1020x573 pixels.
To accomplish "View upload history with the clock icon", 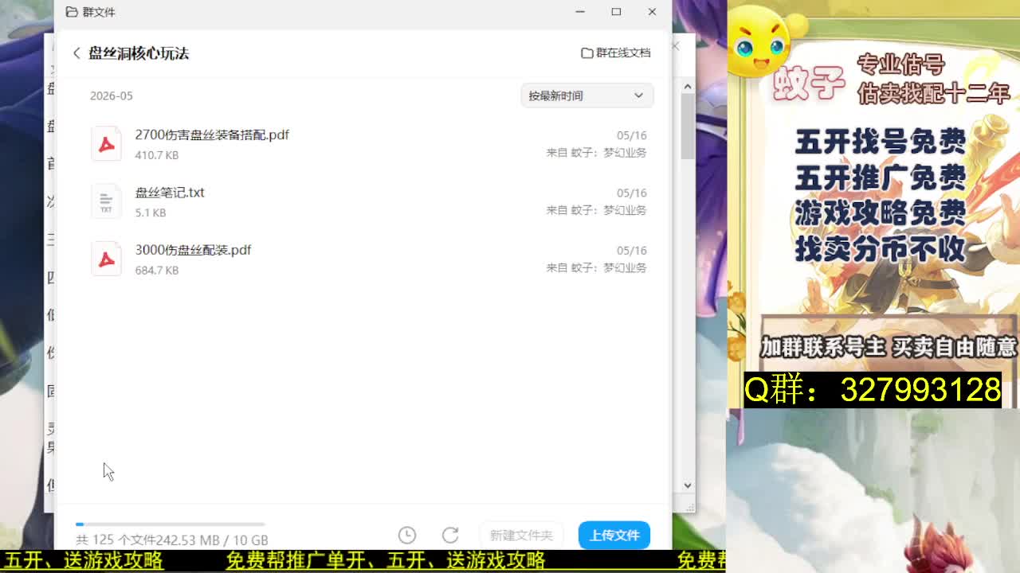I will pos(407,535).
